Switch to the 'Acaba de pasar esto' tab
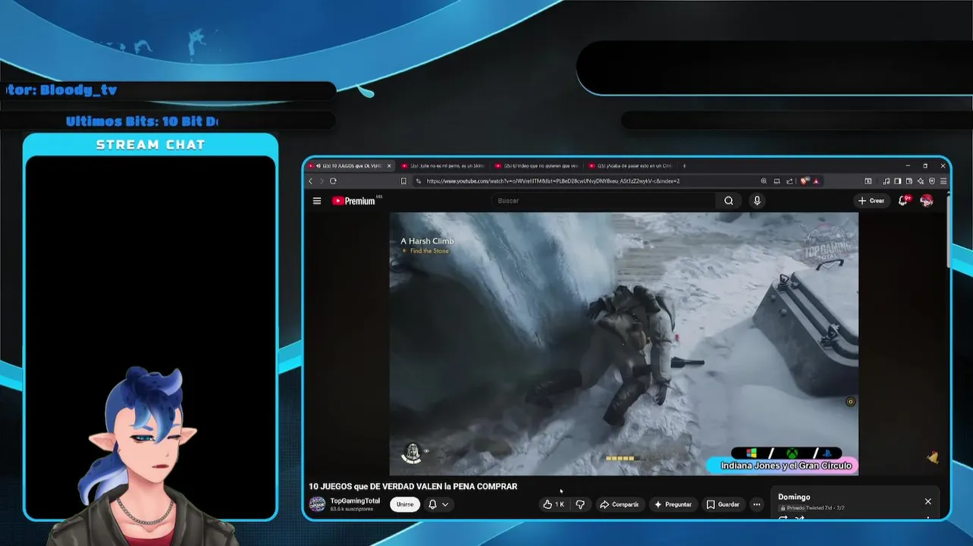 [x=631, y=165]
